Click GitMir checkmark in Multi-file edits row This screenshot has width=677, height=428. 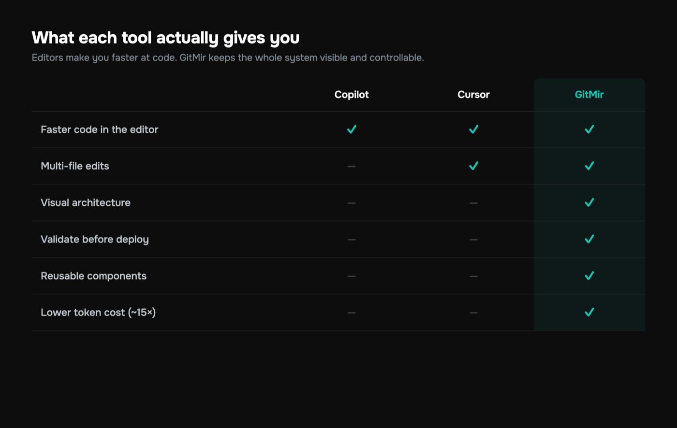click(x=589, y=166)
